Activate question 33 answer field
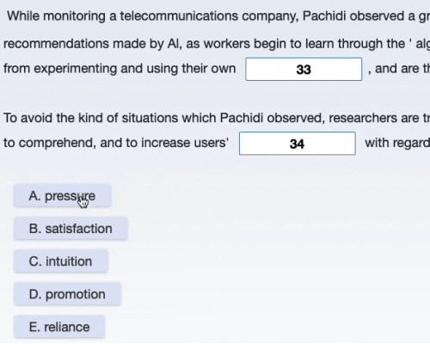This screenshot has height=344, width=430. point(304,69)
